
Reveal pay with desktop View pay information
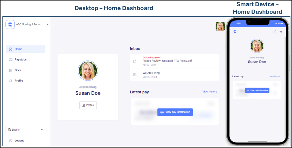pos(175,112)
